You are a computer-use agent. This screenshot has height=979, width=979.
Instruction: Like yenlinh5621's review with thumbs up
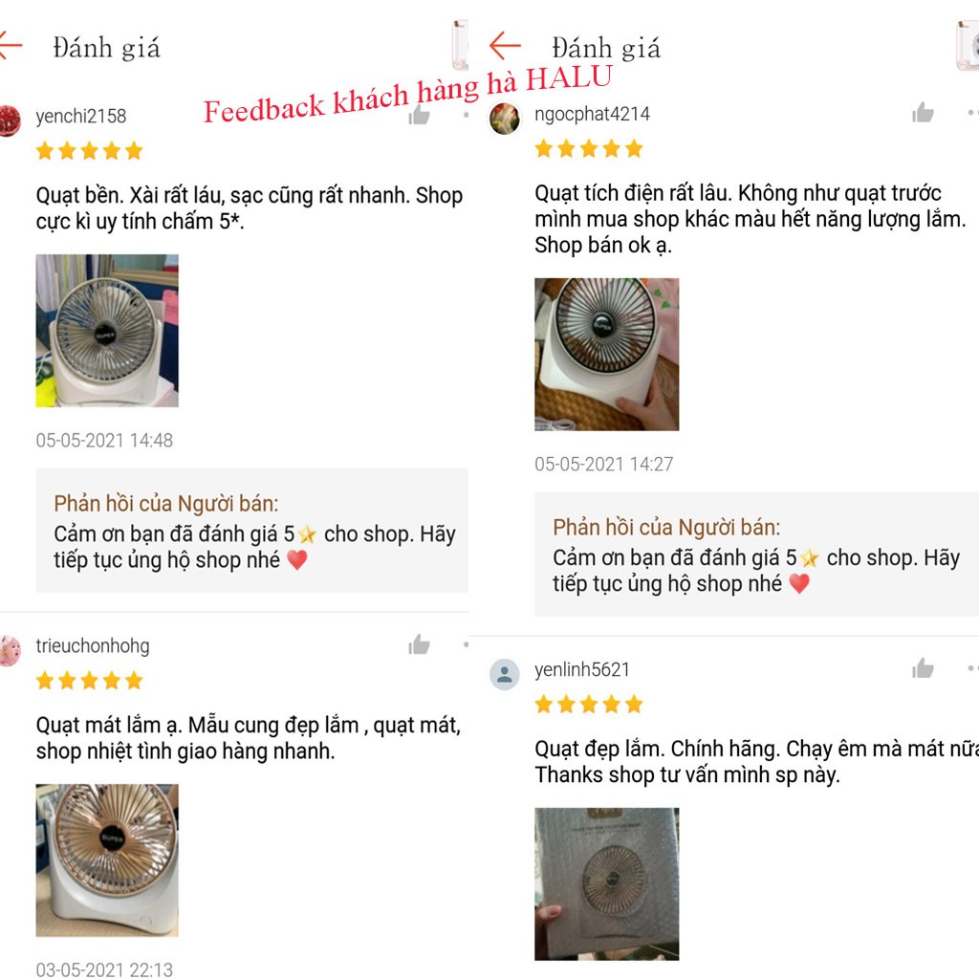pos(923,668)
